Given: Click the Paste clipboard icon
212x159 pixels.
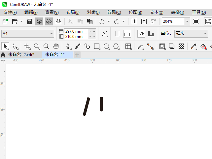Looking at the screenshot, I should (89, 21).
